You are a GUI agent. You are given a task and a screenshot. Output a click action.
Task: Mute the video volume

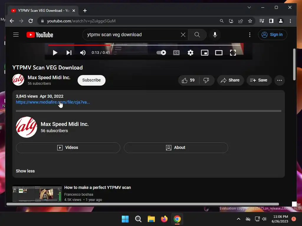point(83,53)
